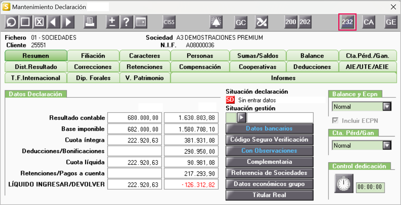Click the empty Deducciones/Bonificaciones first field
Viewport: 401px width, 205px height.
coord(134,151)
